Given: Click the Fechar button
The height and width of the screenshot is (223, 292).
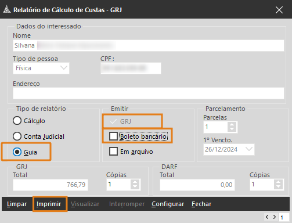Looking at the screenshot, I should [x=201, y=204].
